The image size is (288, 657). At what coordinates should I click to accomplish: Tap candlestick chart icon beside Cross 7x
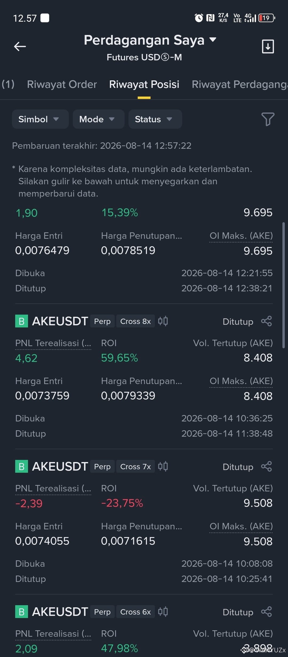point(163,466)
